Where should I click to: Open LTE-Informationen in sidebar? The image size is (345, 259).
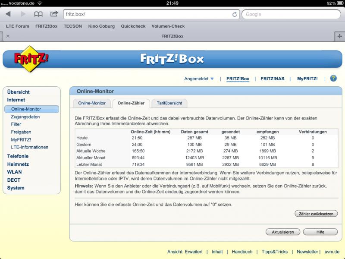pyautogui.click(x=29, y=147)
